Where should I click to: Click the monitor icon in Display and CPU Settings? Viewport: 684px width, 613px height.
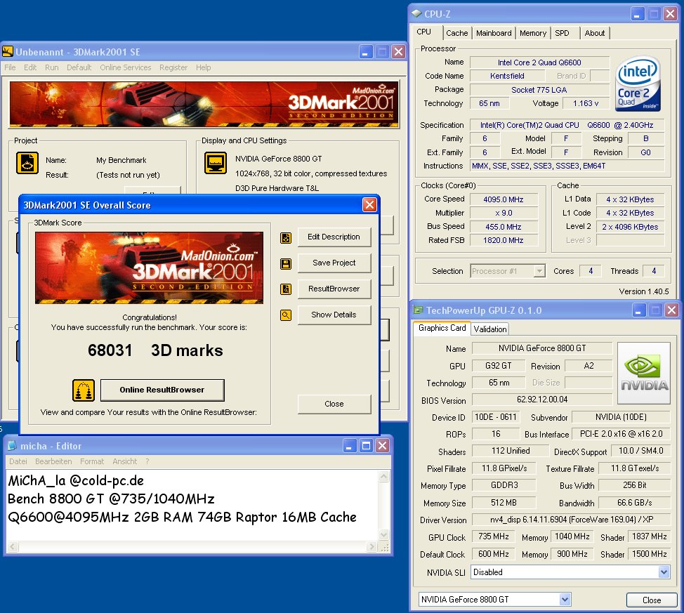pos(216,163)
